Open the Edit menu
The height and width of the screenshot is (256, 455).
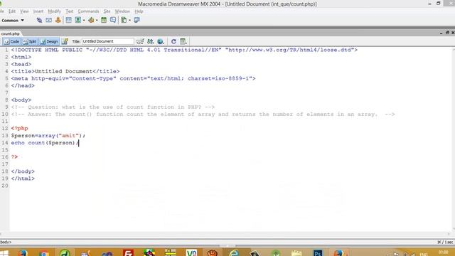tap(12, 11)
